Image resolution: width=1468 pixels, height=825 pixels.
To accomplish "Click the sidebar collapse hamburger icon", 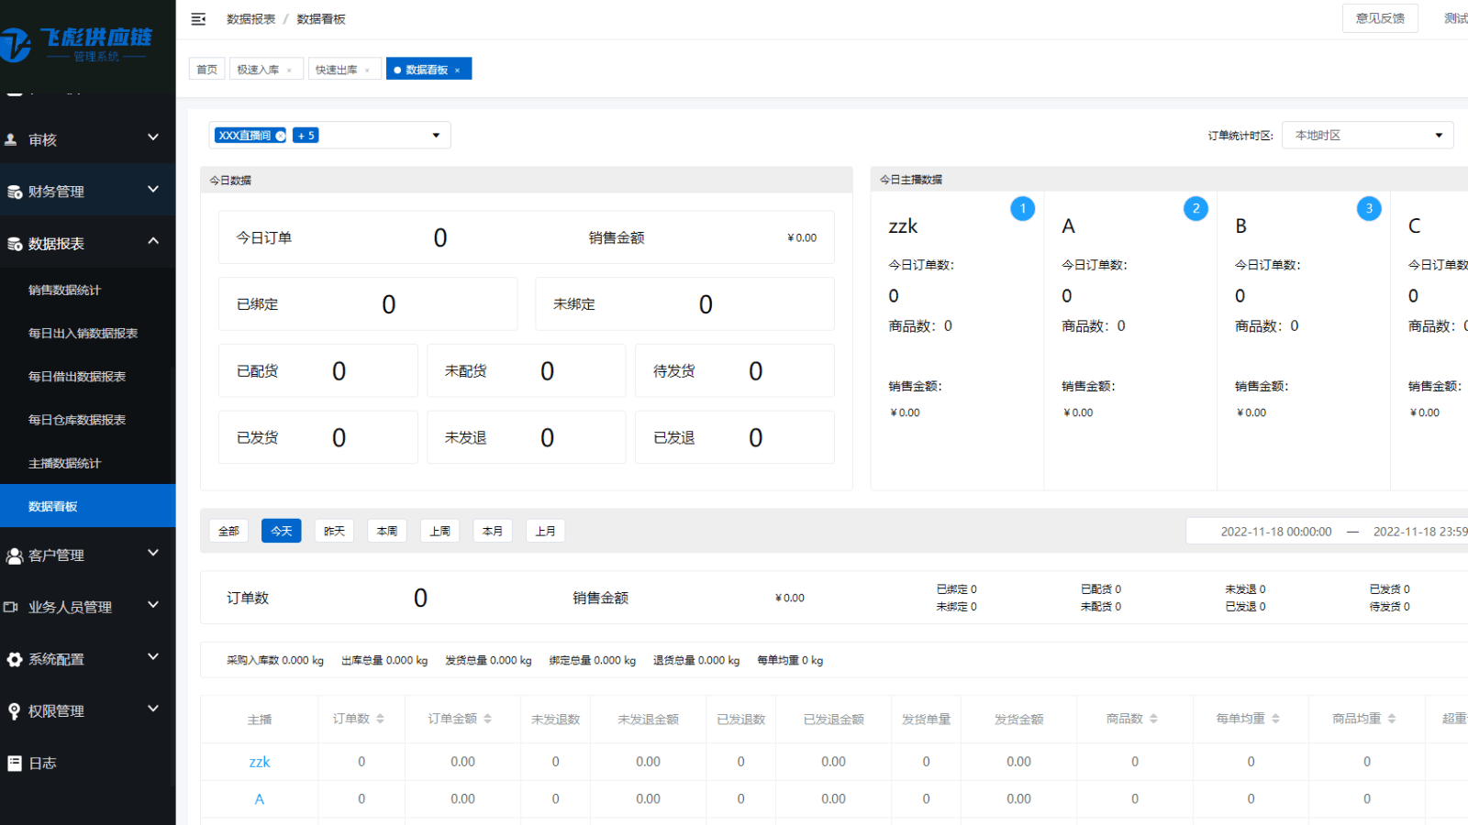I will pos(198,18).
